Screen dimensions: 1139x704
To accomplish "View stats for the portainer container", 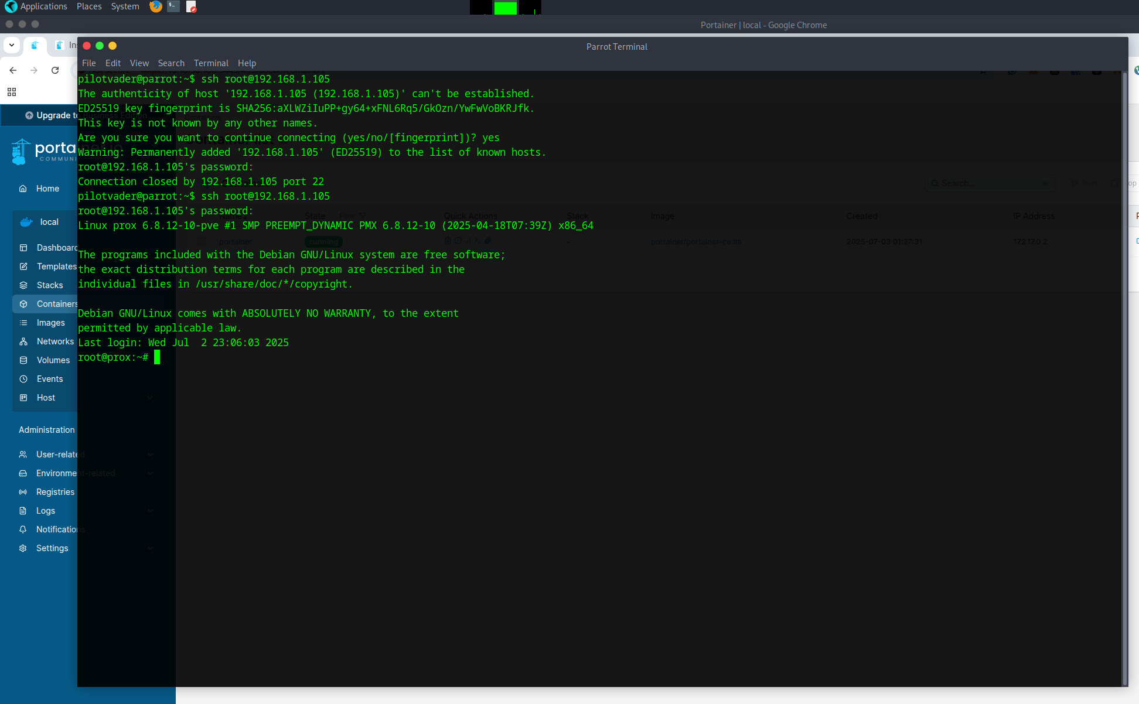I will 468,240.
